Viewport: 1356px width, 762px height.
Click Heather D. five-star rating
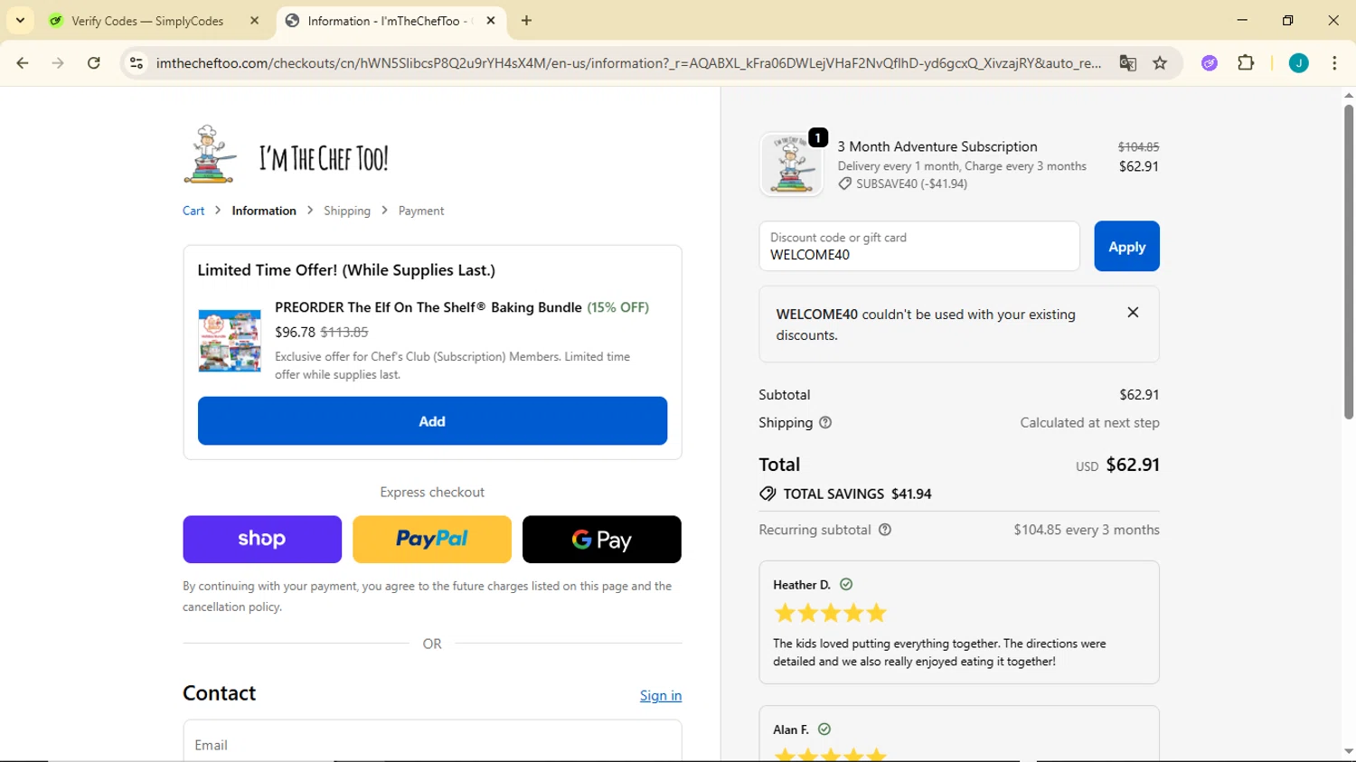pos(831,614)
